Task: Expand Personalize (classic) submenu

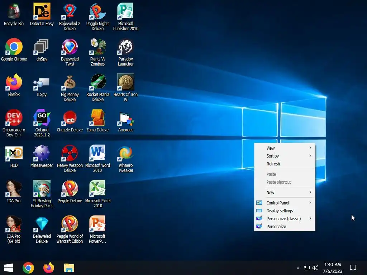Action: coord(285,219)
